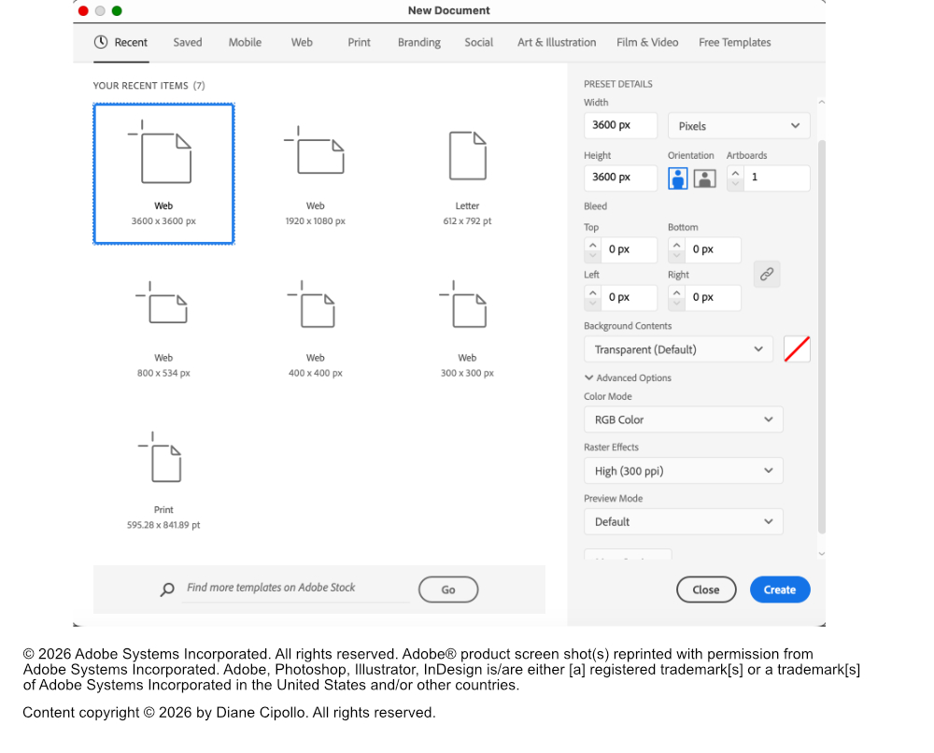Image resolution: width=934 pixels, height=753 pixels.
Task: Open the Film & Video tab
Action: click(x=647, y=42)
